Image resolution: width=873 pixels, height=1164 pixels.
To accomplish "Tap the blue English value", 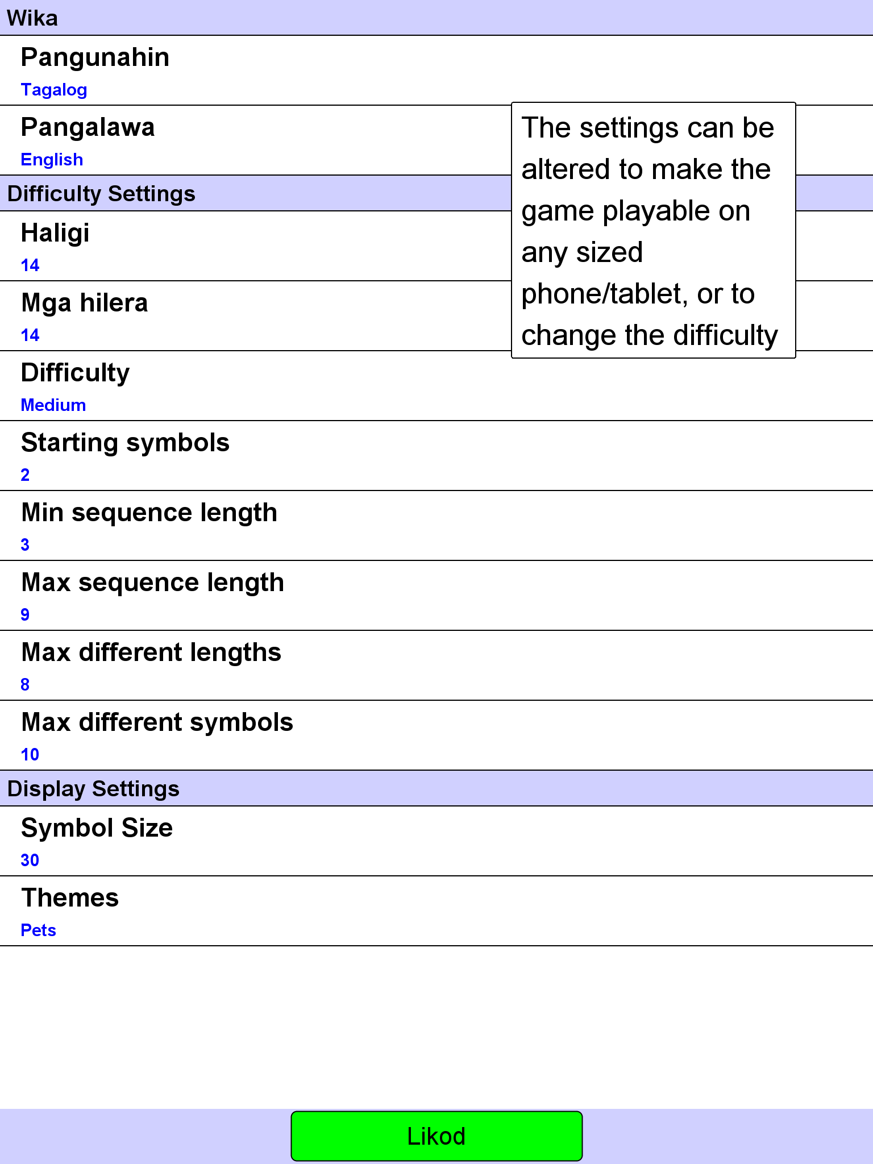I will coord(52,160).
